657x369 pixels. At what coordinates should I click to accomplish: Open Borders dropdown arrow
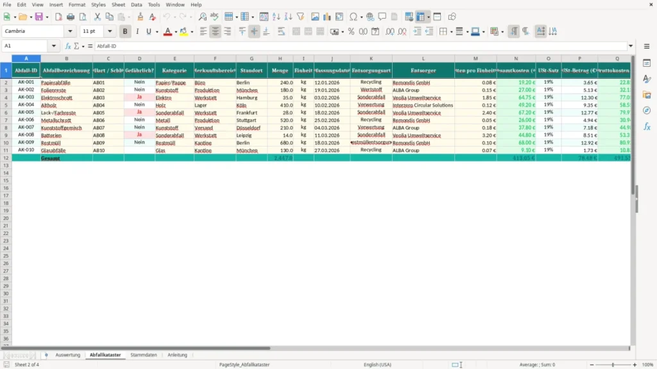point(451,32)
